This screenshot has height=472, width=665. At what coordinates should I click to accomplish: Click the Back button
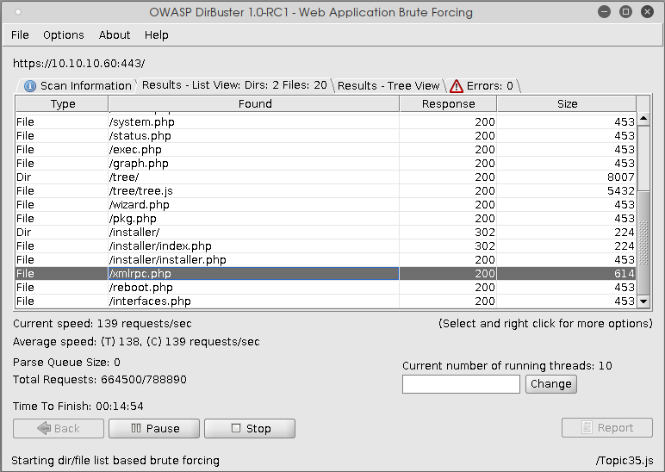(x=59, y=428)
